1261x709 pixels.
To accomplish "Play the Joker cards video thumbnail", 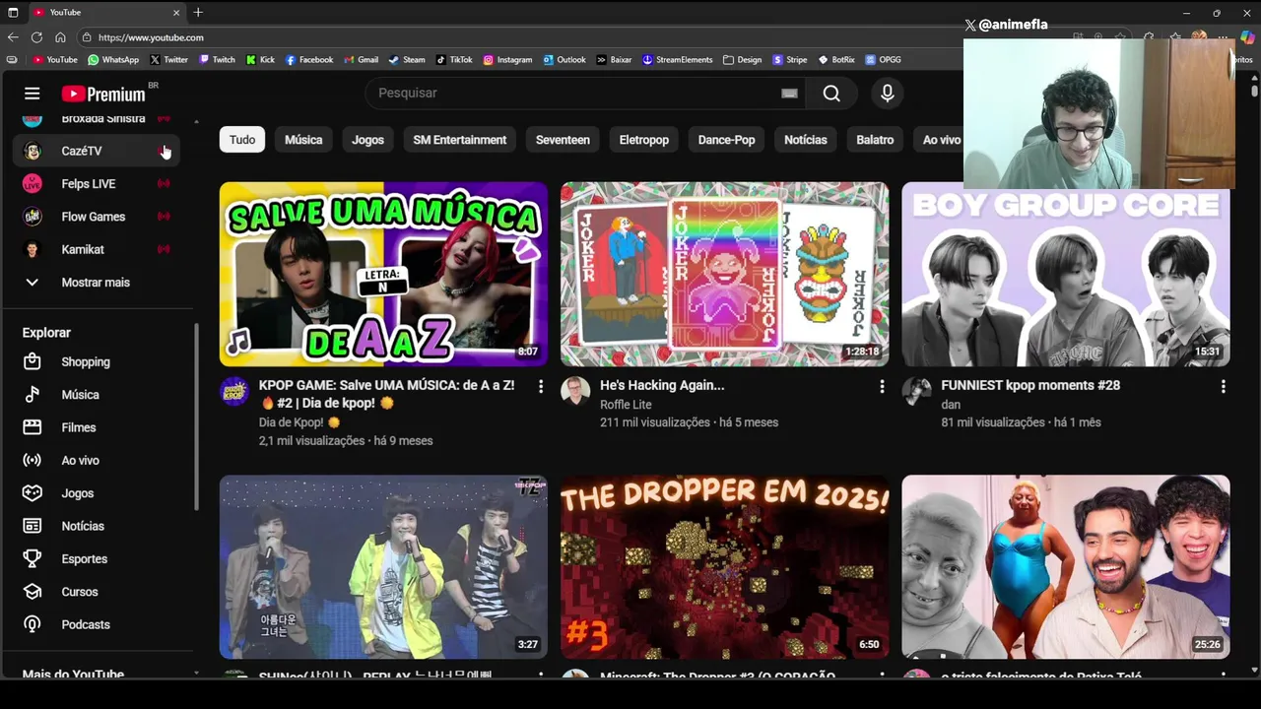I will tap(724, 274).
